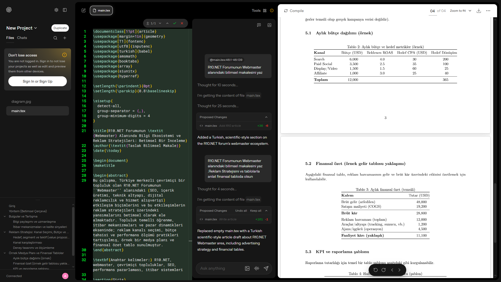Screen dimensions: 501x282
Task: Open new chat comment icon
Action: tap(259, 25)
